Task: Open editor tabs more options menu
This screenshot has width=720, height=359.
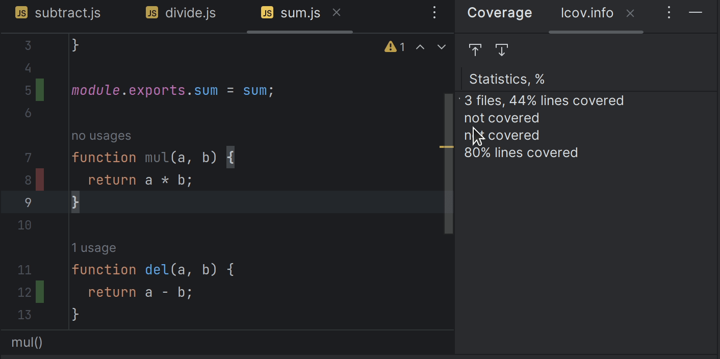Action: [434, 13]
